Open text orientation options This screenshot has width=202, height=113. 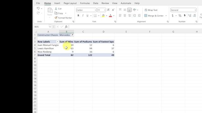pyautogui.click(x=135, y=10)
